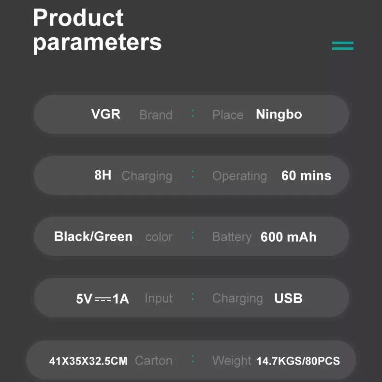Select the 8H charging time value

point(103,175)
